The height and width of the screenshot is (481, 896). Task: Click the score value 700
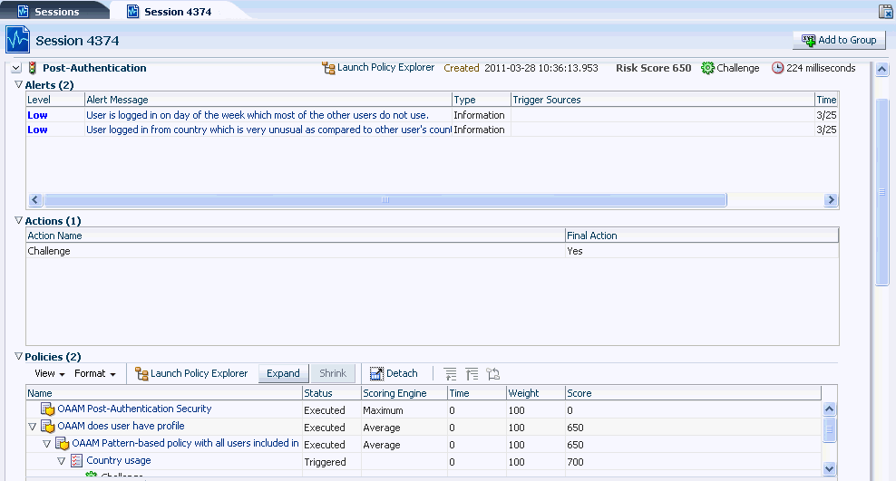pos(575,462)
